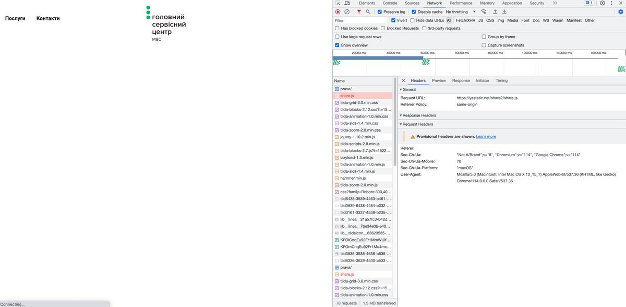Click the tilda-grid-3.0.min.css file icon
This screenshot has height=307, width=626.
point(336,103)
